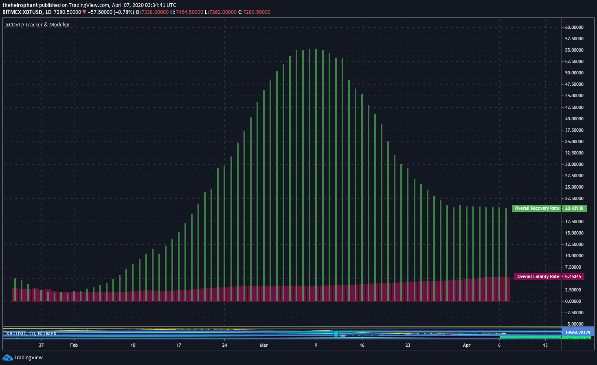Click the XBTUSD, 1D, BITMEX pane label

tap(31, 334)
